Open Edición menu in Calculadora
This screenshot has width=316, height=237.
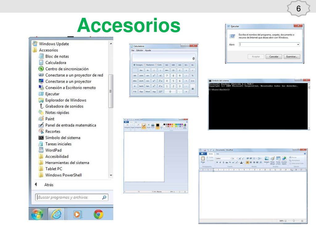pyautogui.click(x=140, y=50)
